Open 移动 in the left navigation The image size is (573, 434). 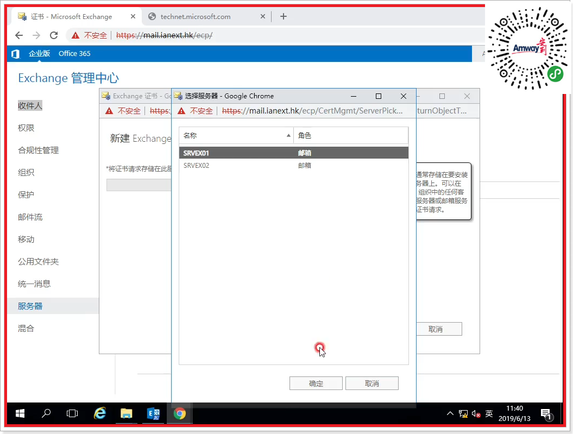[26, 240]
